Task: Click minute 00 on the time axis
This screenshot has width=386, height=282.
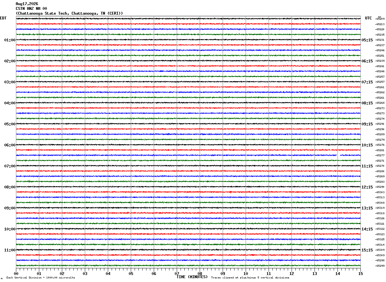Action: pyautogui.click(x=16, y=273)
